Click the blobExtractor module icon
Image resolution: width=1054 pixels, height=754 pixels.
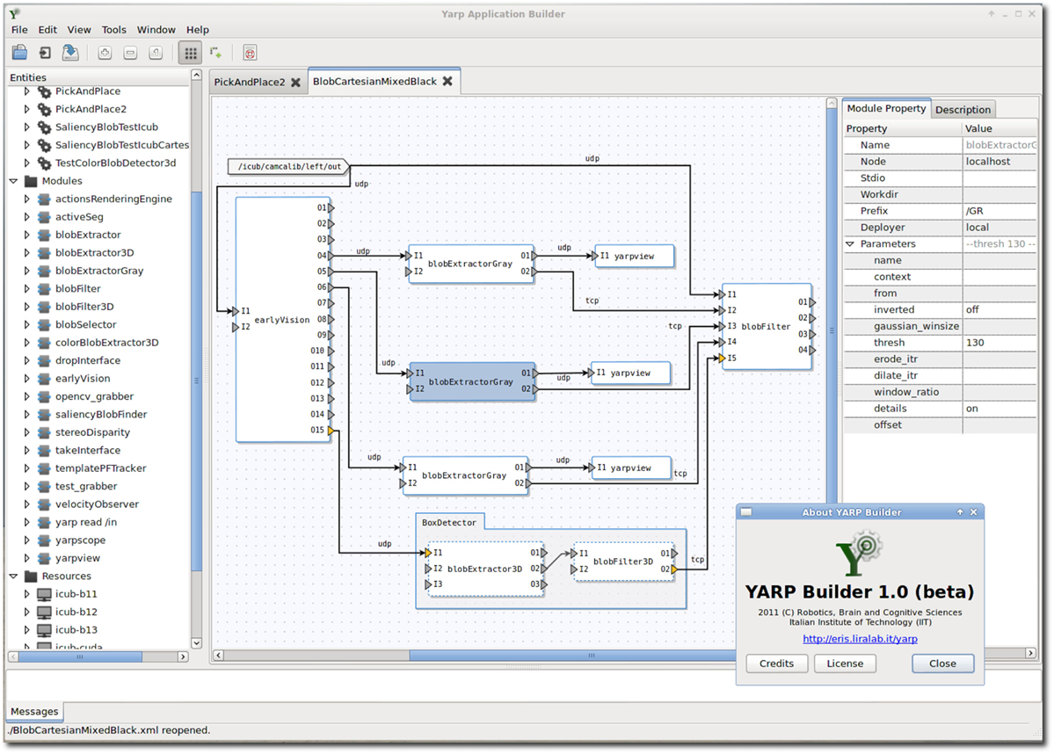pyautogui.click(x=44, y=235)
